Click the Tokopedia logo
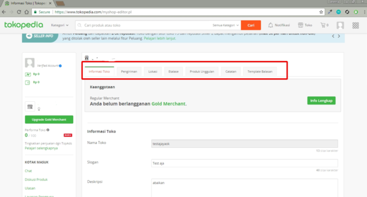Viewport: 367px width, 197px height. coord(24,25)
